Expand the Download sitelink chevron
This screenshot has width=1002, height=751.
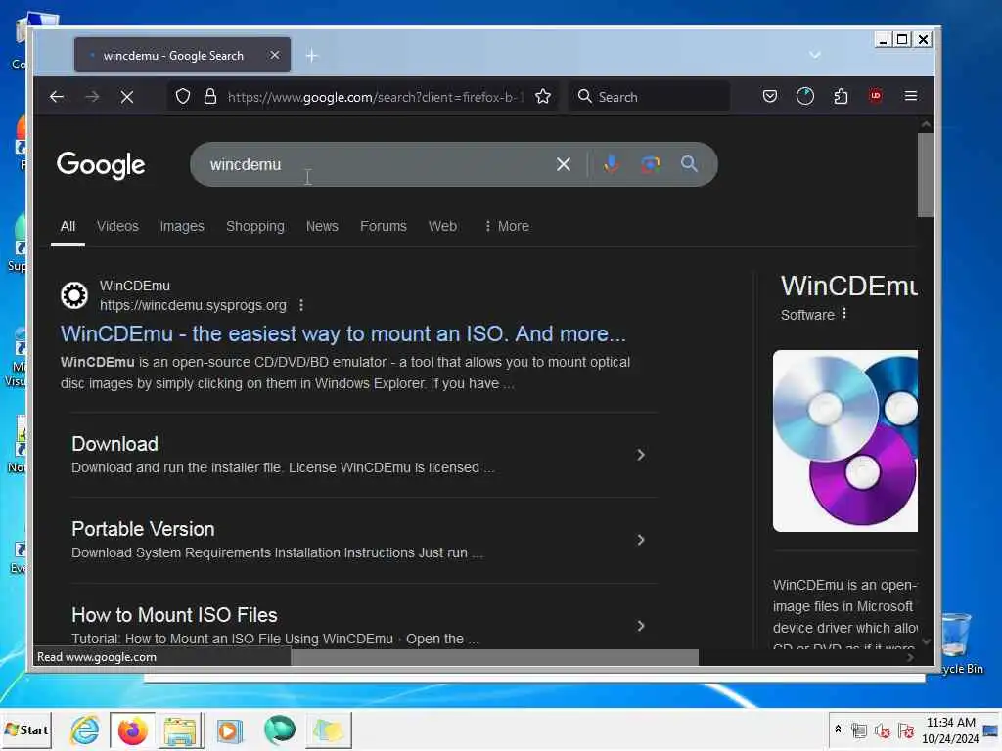pyautogui.click(x=640, y=455)
